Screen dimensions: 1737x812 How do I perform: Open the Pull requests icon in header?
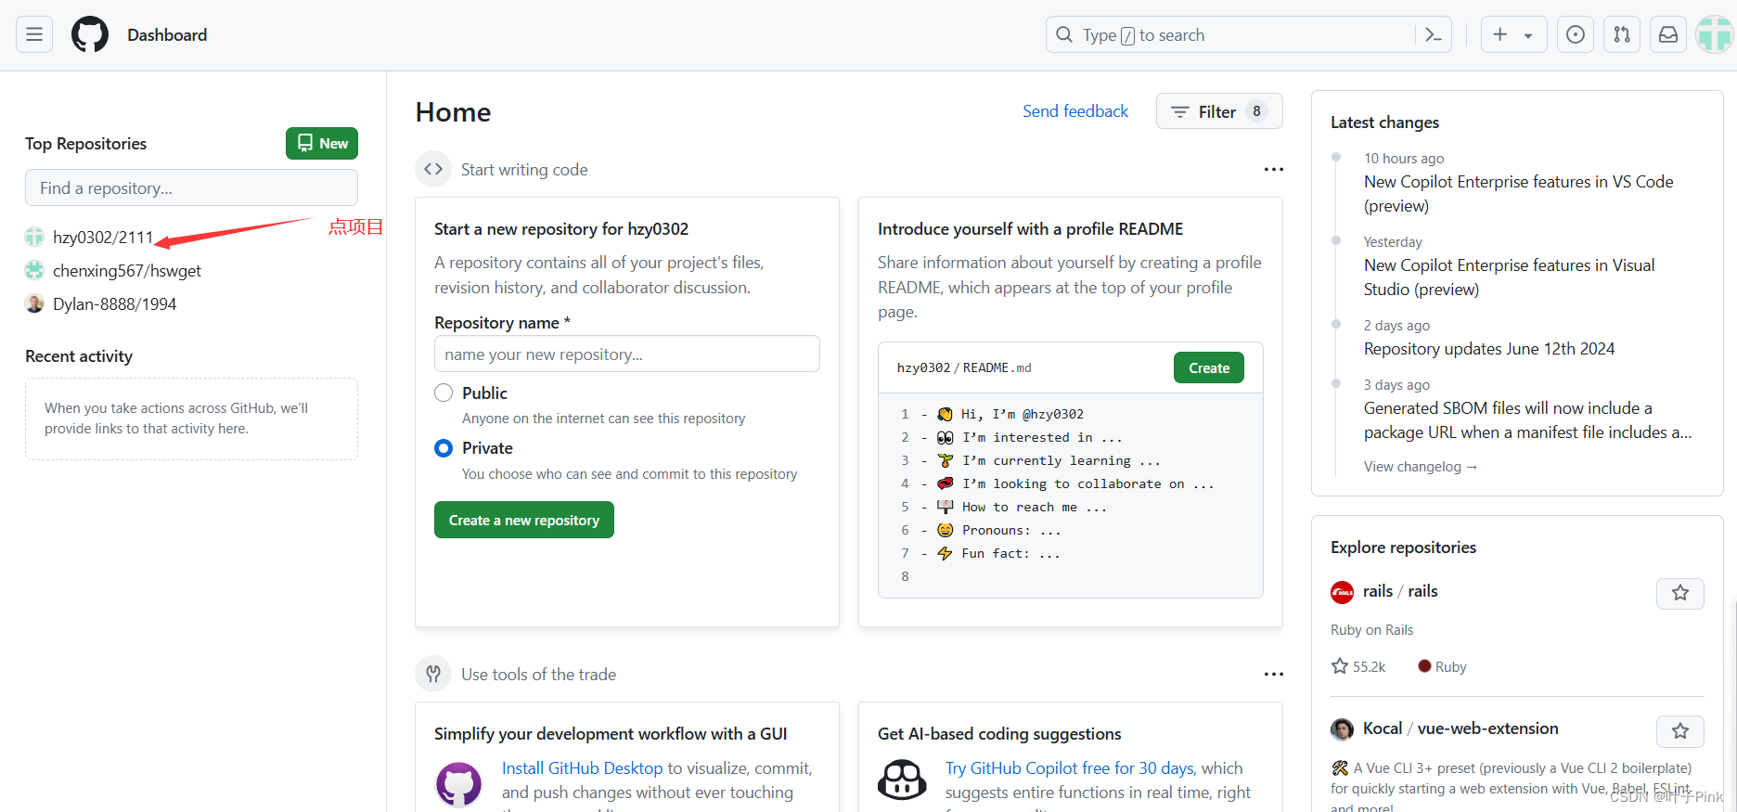[1622, 34]
